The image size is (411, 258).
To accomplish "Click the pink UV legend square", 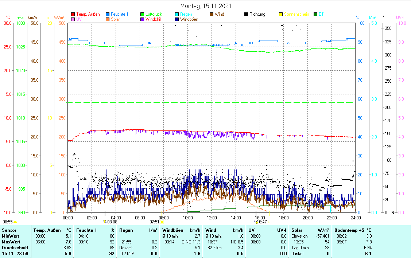I will coord(73,19).
